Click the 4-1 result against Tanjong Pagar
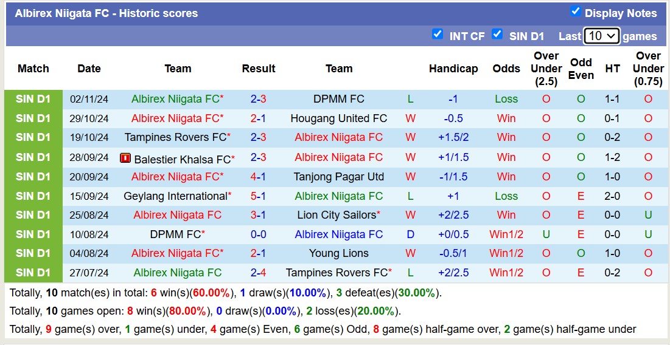 [x=259, y=177]
